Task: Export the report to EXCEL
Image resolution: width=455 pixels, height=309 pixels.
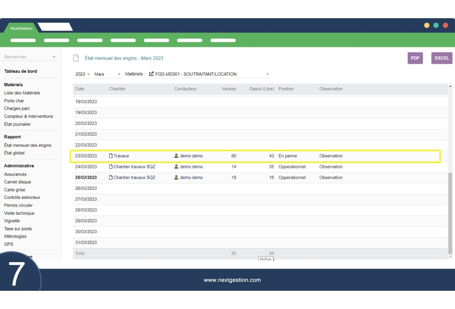Action: (x=441, y=58)
